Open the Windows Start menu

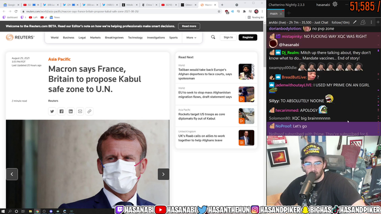click(3, 212)
